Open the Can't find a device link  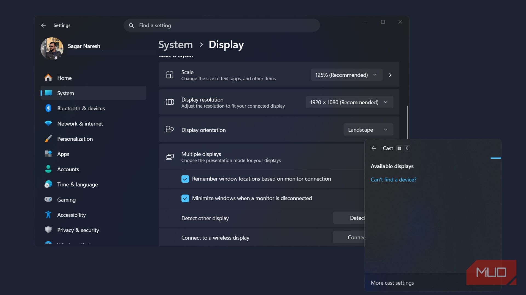pos(393,179)
